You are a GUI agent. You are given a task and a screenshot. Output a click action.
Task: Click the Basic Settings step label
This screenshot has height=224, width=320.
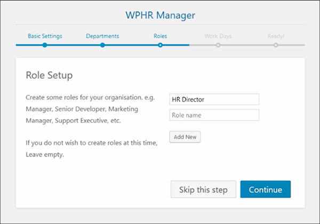coord(45,36)
